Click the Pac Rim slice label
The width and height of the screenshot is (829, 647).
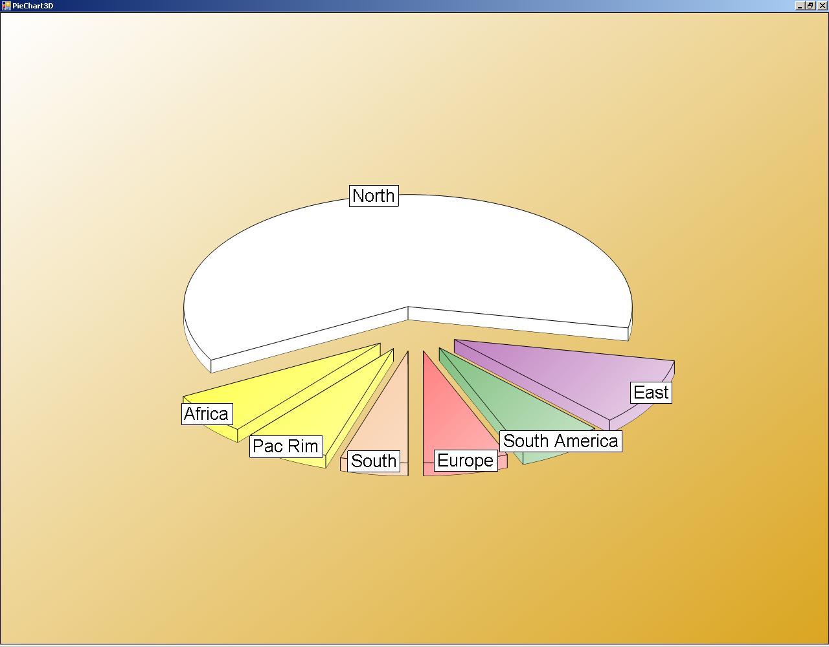286,446
